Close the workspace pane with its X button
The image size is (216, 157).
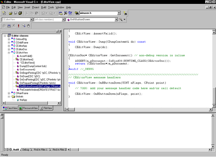pos(60,31)
